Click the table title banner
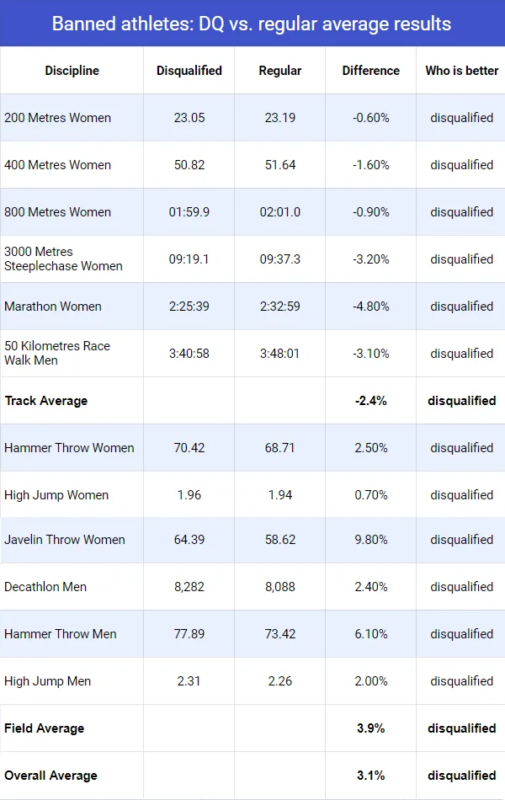Viewport: 505px width, 800px height. [252, 24]
